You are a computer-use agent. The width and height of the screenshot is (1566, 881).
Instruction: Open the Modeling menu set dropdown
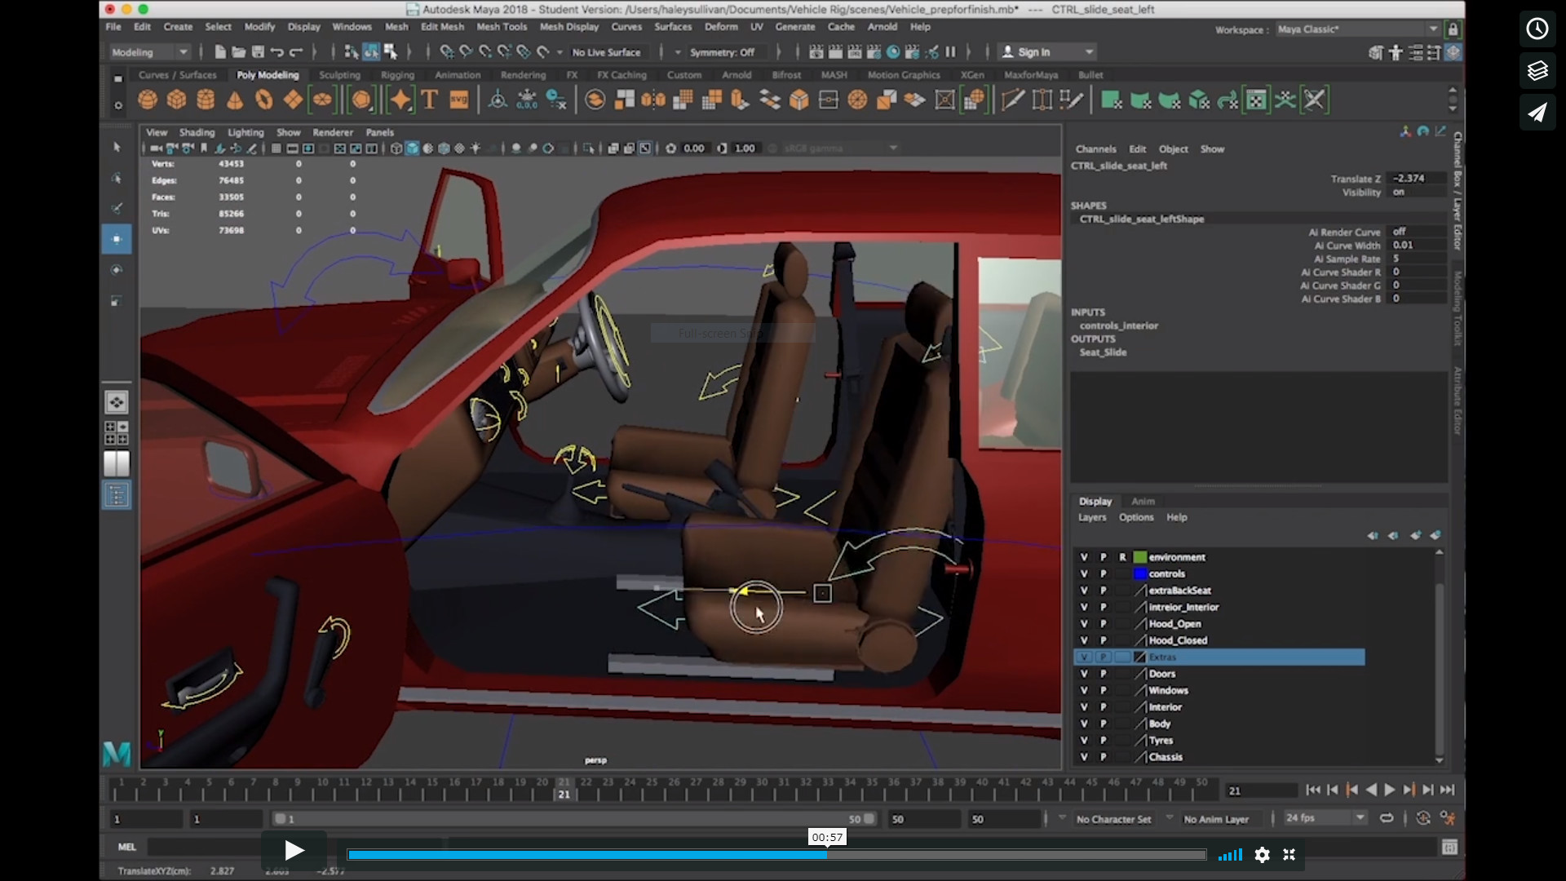click(149, 51)
